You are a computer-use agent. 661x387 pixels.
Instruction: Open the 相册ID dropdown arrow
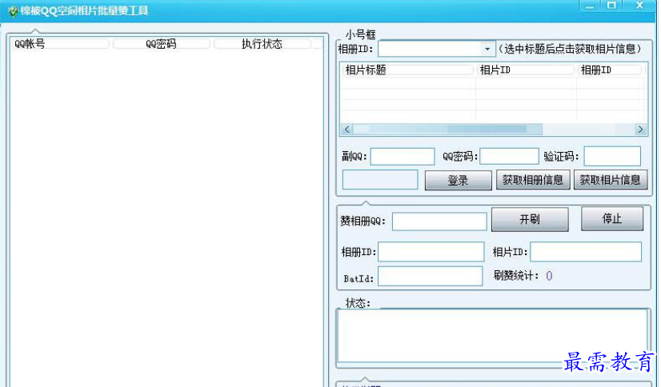[487, 49]
